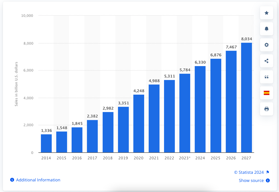Viewport: 279px width, 192px height.
Task: Select the 2014 bar showing 1,336
Action: pyautogui.click(x=46, y=143)
